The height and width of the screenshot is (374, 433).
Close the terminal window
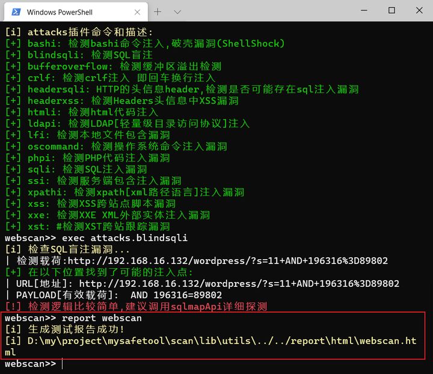[x=419, y=10]
